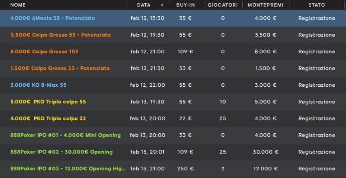Image resolution: width=346 pixels, height=178 pixels.
Task: Select 5.000€ PKO Triplo colpo 55
Action: [48, 102]
